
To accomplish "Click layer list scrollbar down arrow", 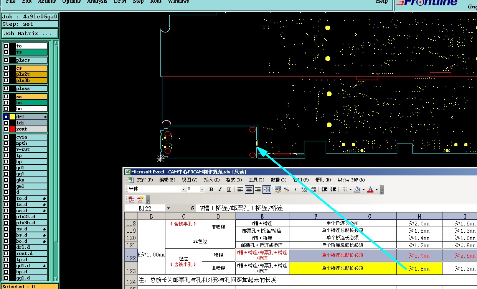I will (x=56, y=279).
